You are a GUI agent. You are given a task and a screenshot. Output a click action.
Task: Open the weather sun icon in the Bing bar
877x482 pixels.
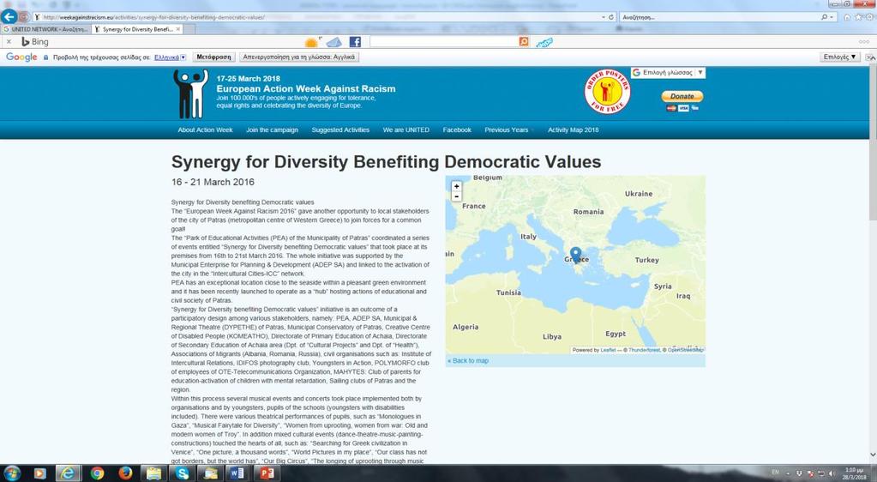311,42
